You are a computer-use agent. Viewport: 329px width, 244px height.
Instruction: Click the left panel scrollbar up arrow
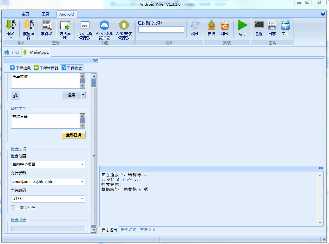(94, 76)
